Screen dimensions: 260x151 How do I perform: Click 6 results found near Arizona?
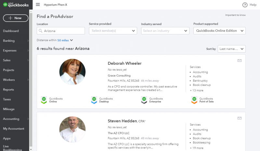63,49
